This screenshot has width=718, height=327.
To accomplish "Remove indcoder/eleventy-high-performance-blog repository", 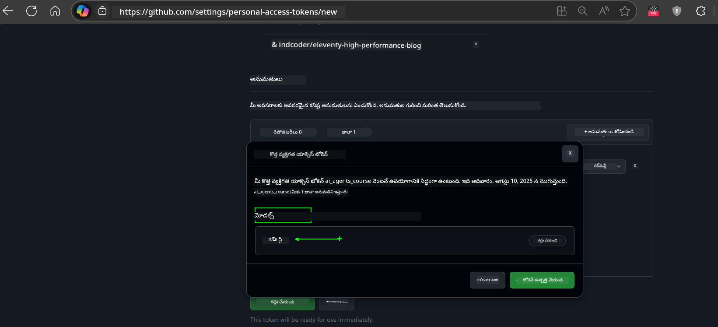I will [476, 44].
